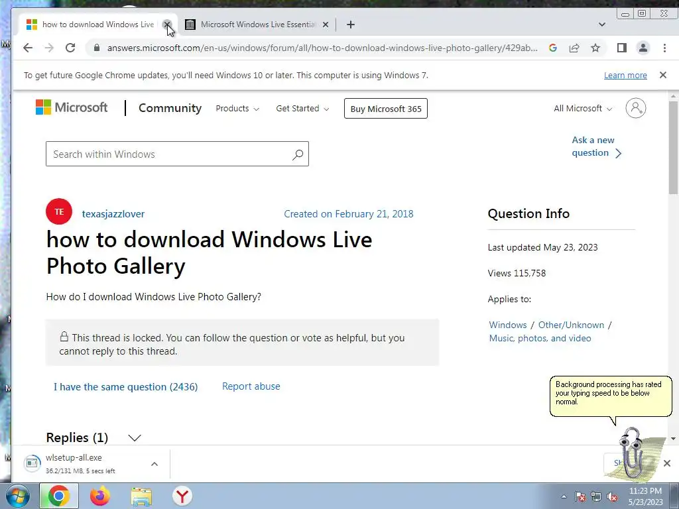The width and height of the screenshot is (679, 509).
Task: Click Learn more link
Action: (625, 76)
